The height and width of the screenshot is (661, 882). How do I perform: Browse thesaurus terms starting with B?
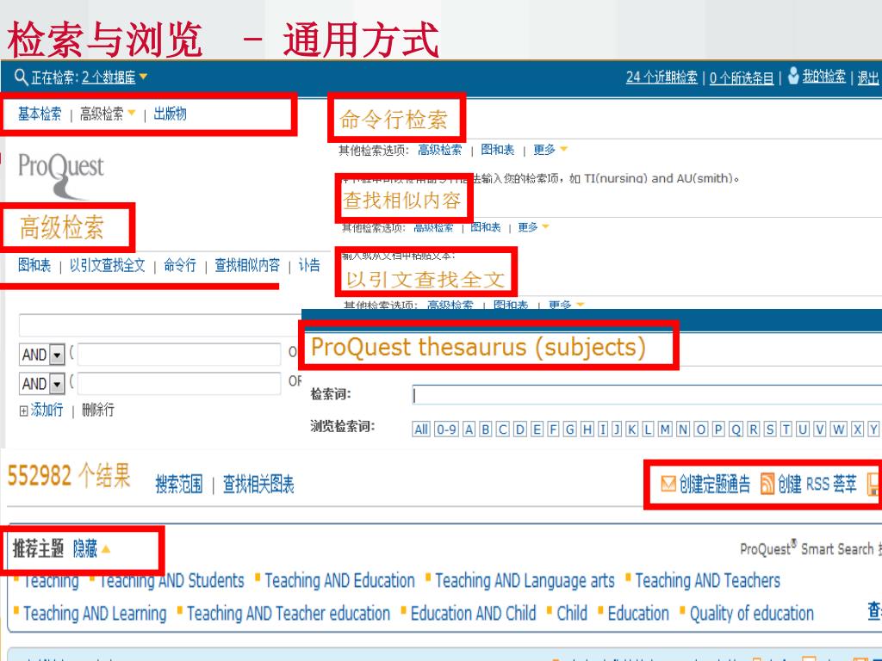click(x=486, y=429)
